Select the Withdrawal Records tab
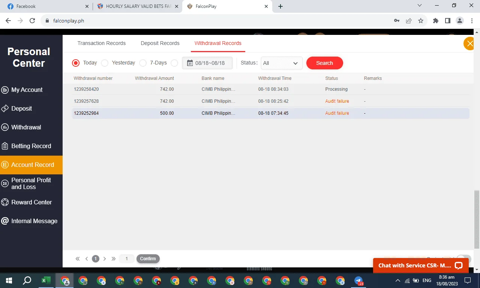The height and width of the screenshot is (288, 480). tap(218, 43)
